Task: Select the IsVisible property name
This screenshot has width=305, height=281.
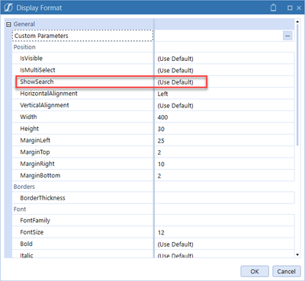Action: (31, 59)
